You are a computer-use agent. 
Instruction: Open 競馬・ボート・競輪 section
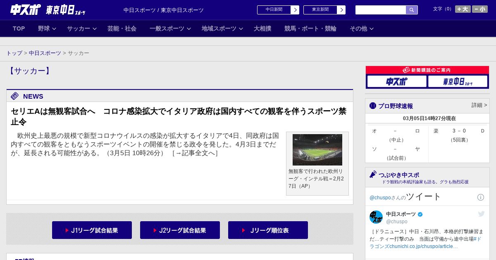click(310, 28)
